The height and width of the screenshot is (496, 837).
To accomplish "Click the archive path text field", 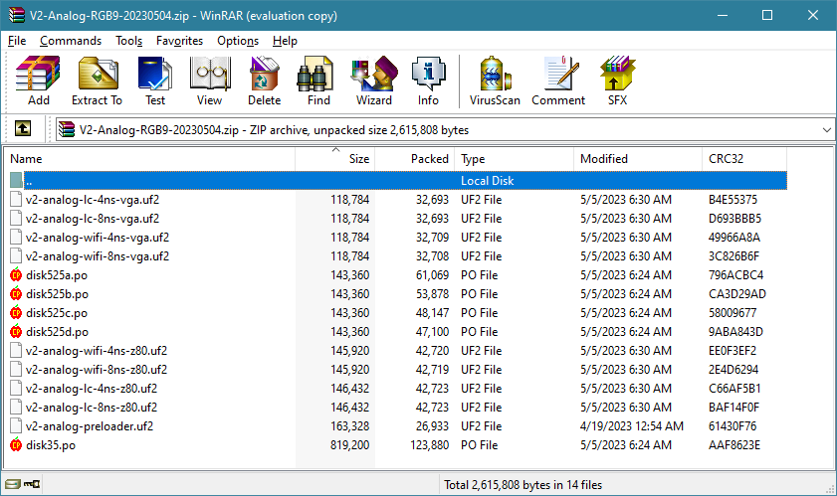I will coord(445,129).
